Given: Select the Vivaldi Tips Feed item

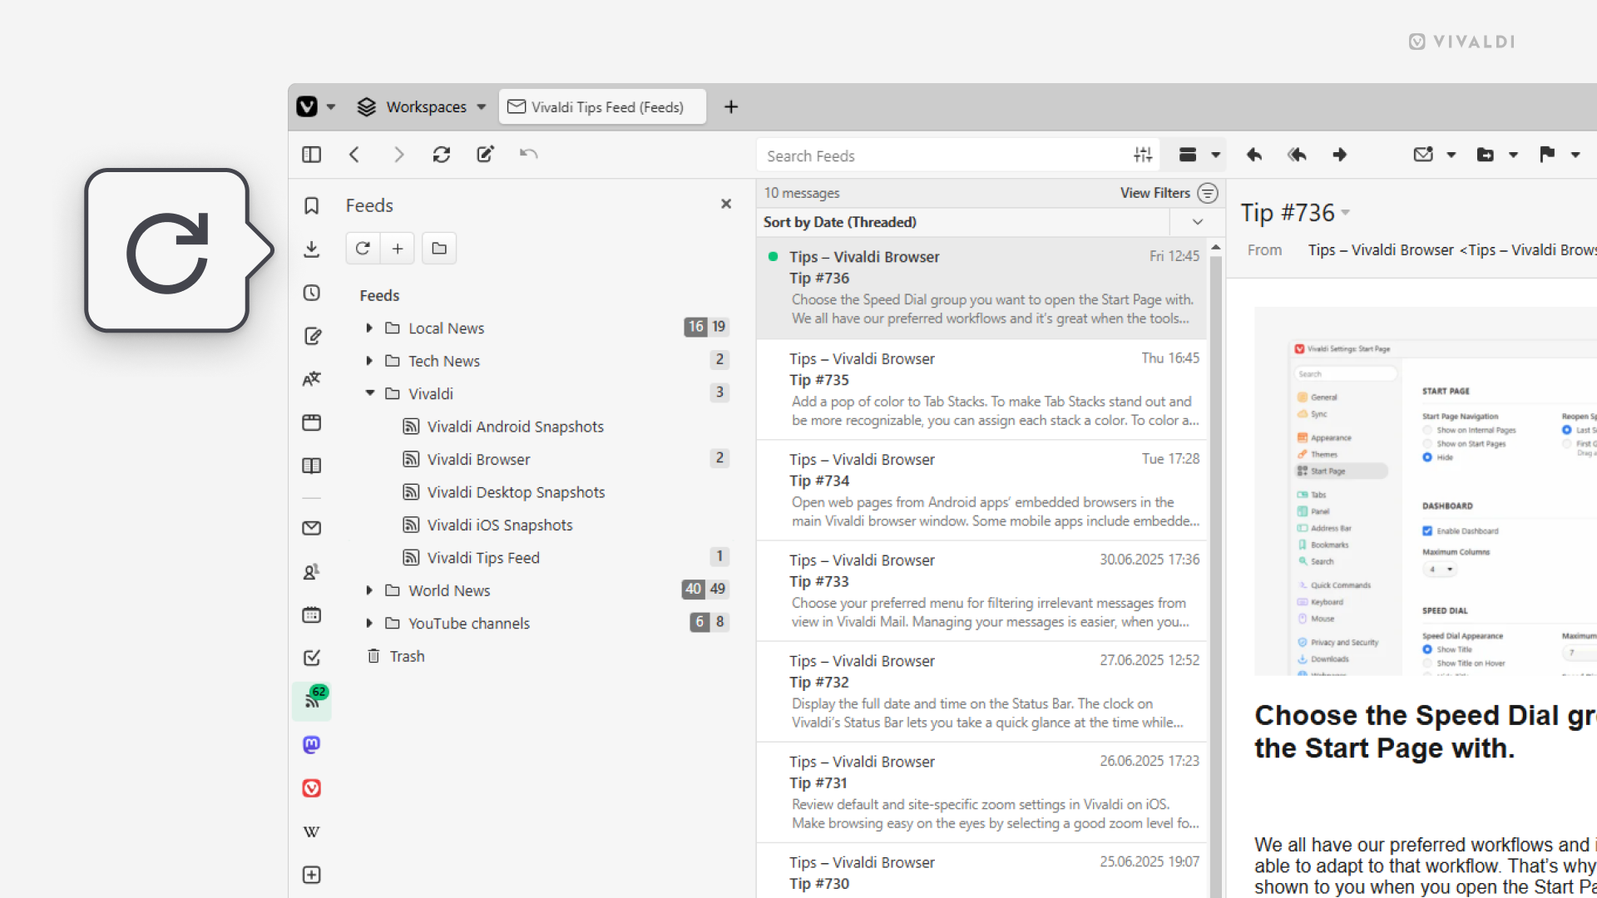Looking at the screenshot, I should [483, 558].
